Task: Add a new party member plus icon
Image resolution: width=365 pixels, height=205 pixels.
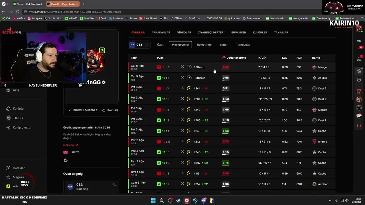Action: (x=359, y=80)
